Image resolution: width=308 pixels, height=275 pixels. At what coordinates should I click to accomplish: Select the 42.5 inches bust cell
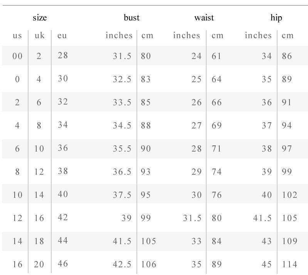122,265
